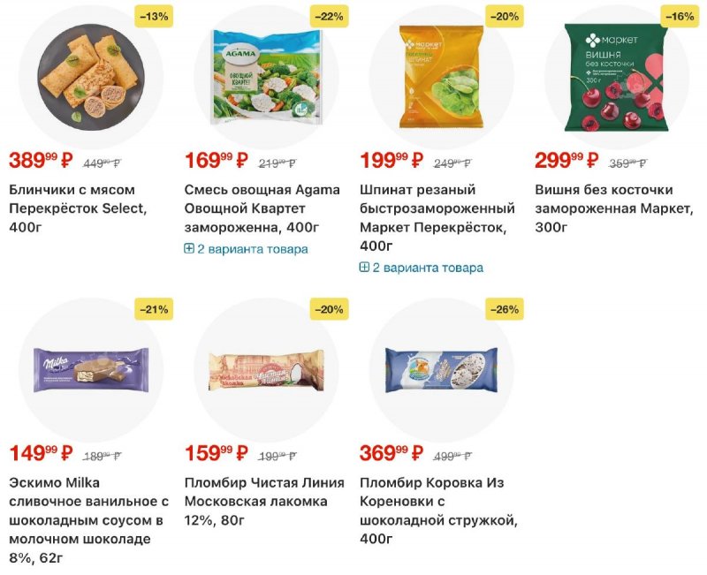The height and width of the screenshot is (575, 707).
Task: Click the −13% discount badge
Action: tap(154, 16)
